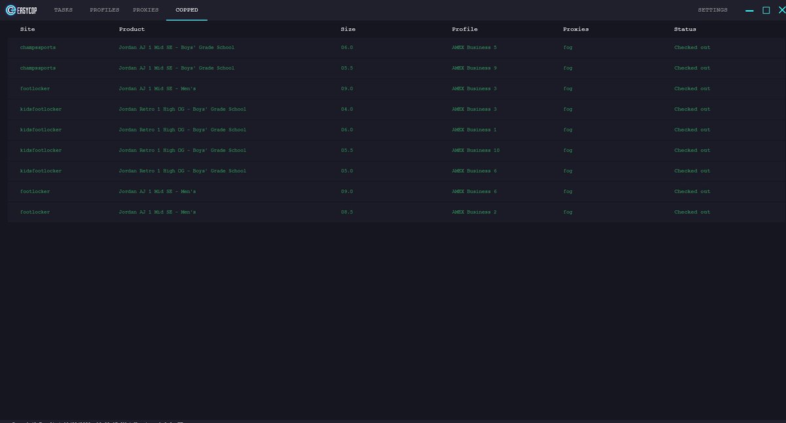Go to the PROXIES tab
This screenshot has height=423, width=786.
[x=145, y=10]
